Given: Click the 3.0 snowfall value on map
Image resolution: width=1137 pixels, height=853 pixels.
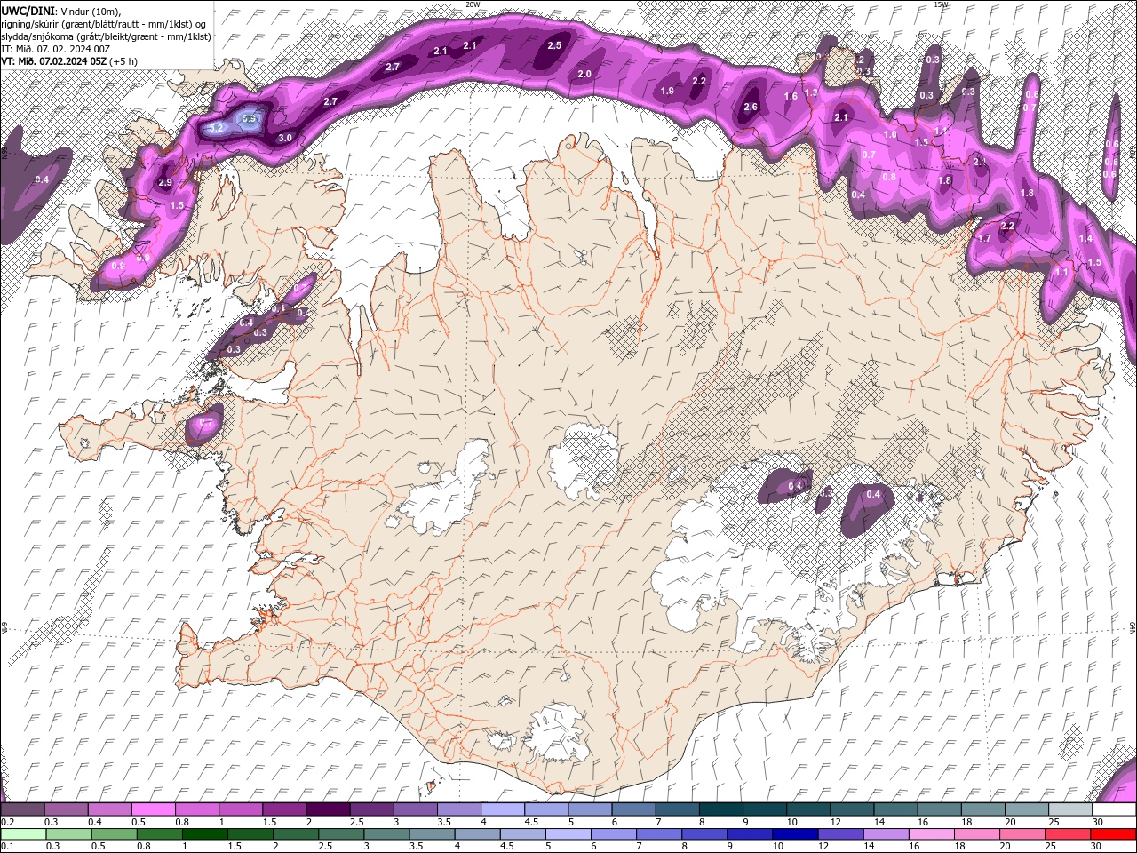Looking at the screenshot, I should 285,138.
